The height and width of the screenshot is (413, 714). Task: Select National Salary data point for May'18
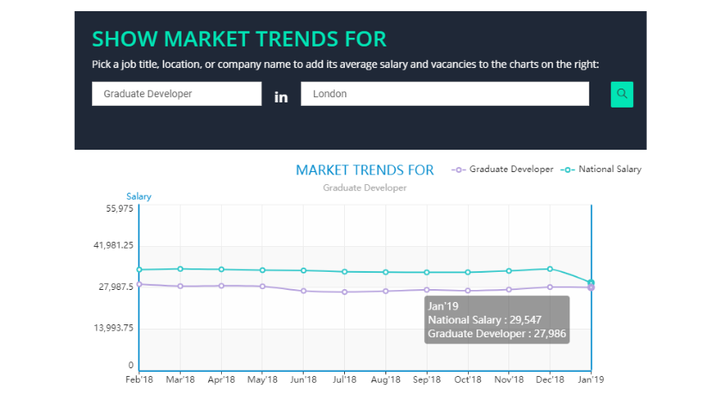(262, 270)
